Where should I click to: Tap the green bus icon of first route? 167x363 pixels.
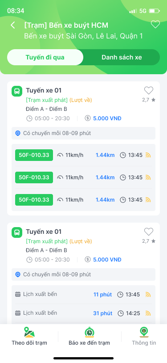(x=17, y=91)
